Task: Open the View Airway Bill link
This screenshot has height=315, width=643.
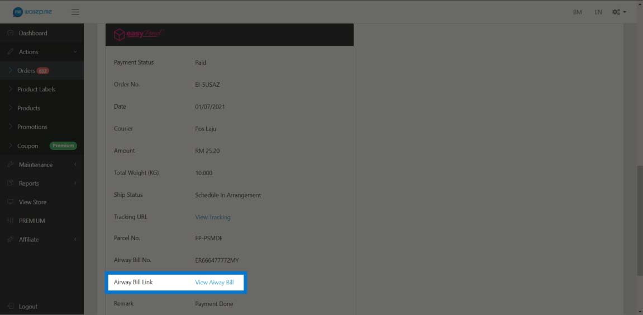Action: point(215,282)
